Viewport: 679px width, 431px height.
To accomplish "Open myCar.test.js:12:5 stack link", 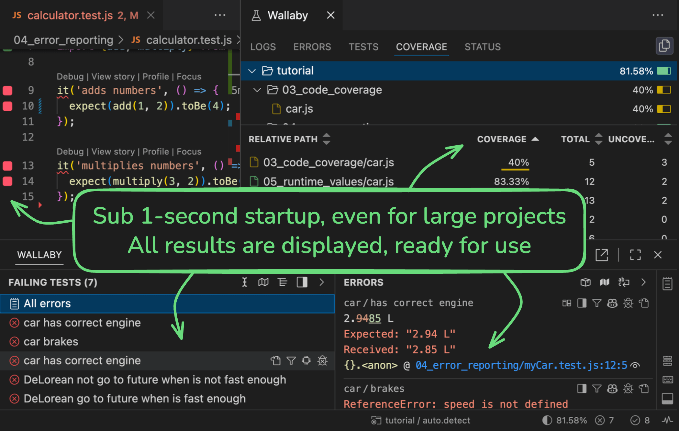I will click(x=521, y=365).
